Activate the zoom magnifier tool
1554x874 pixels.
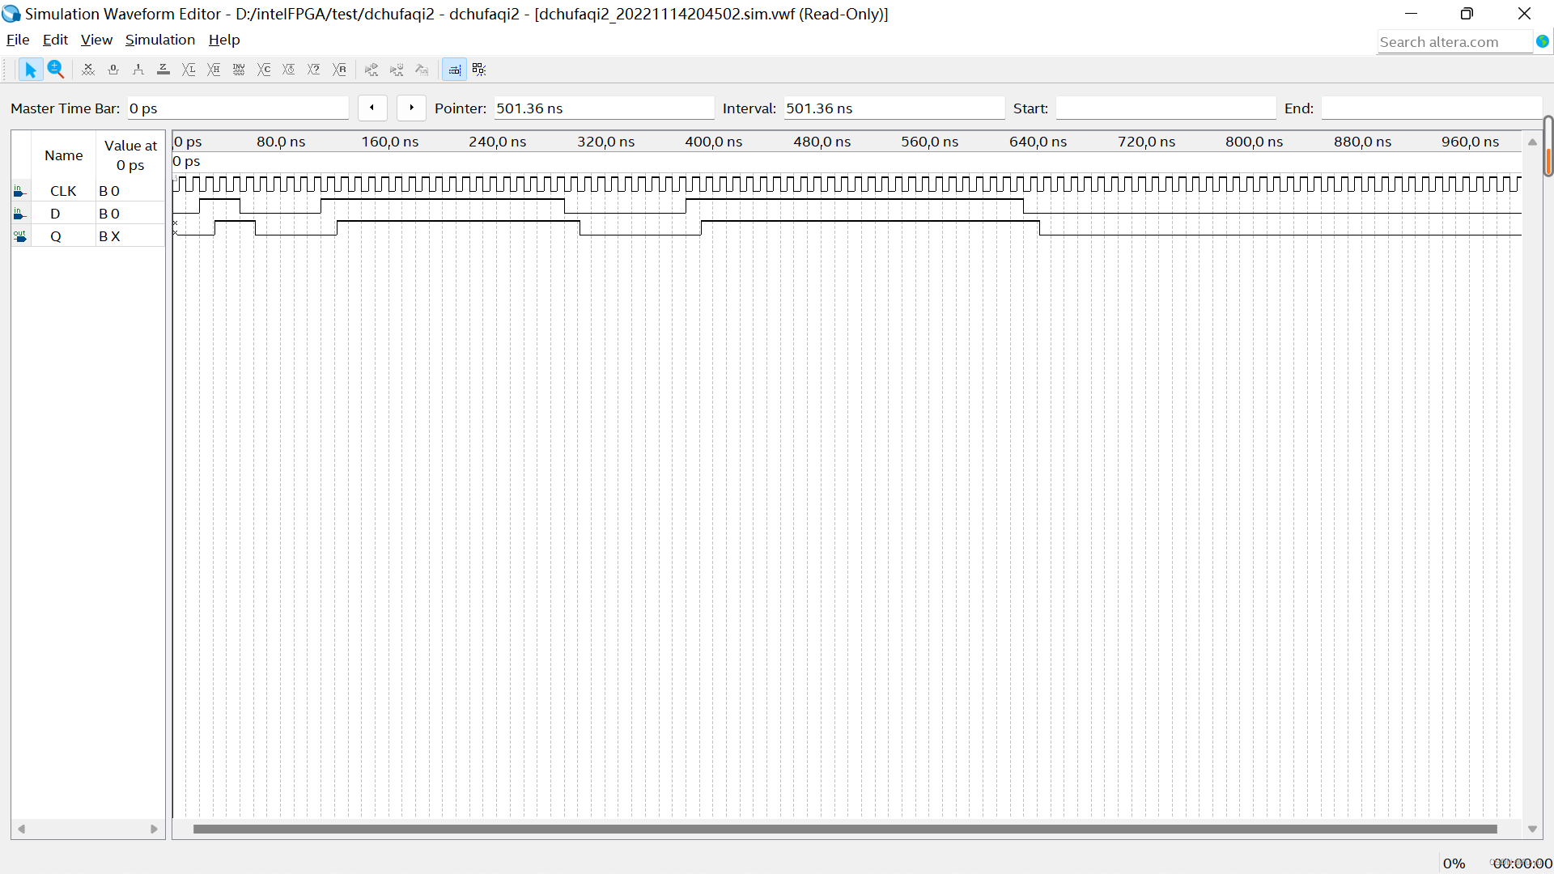55,70
